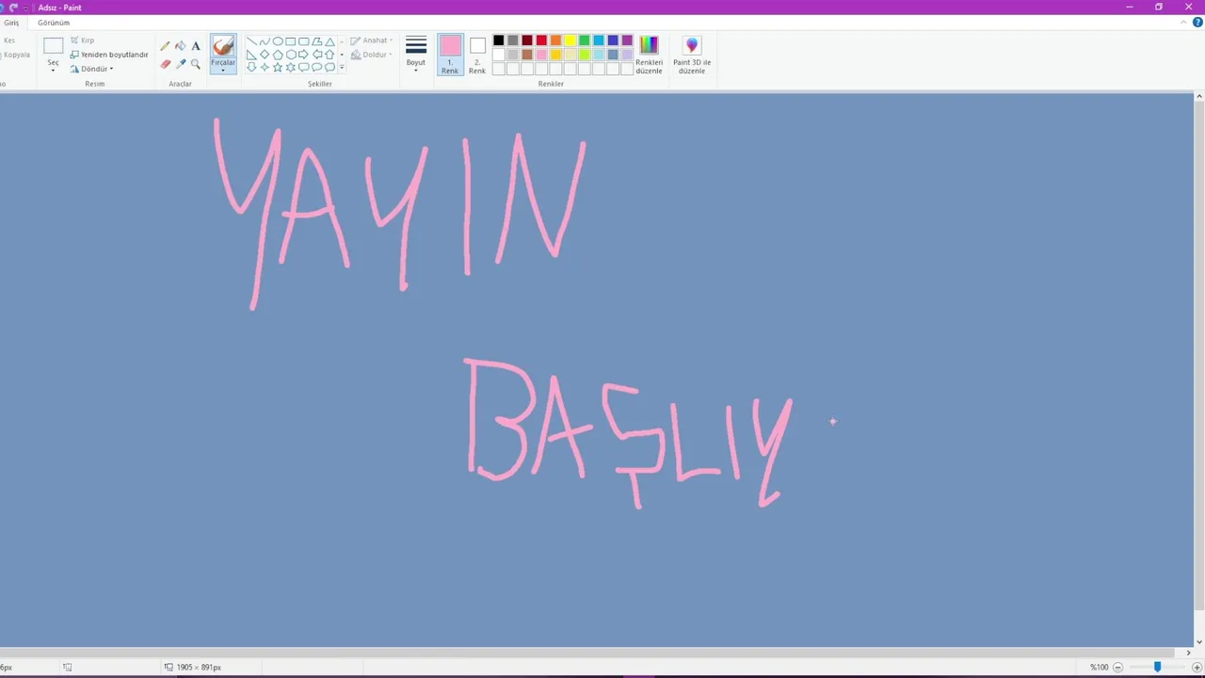The width and height of the screenshot is (1205, 678).
Task: Open Paint 3D ile düzenle
Action: click(x=692, y=55)
